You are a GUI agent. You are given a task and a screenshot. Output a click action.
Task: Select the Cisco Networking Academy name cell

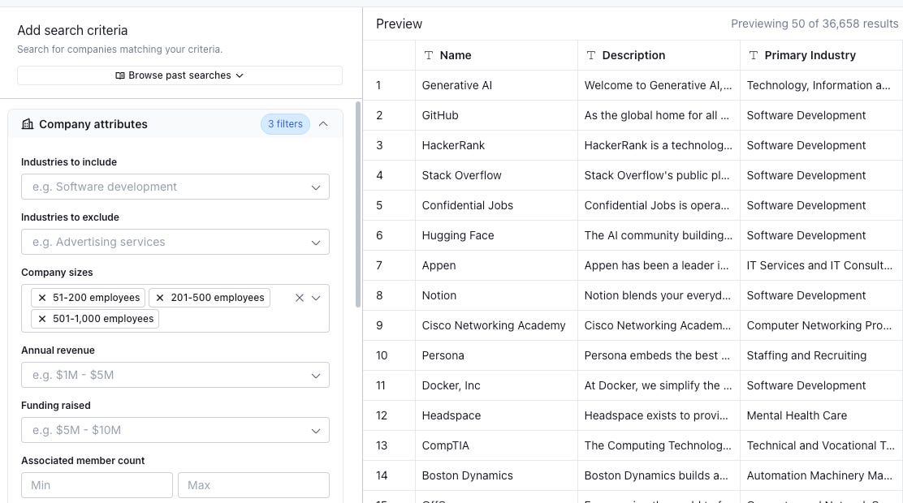496,325
